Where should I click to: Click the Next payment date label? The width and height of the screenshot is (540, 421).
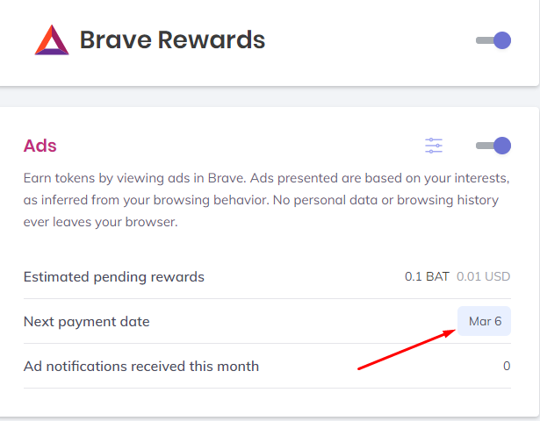pos(86,321)
